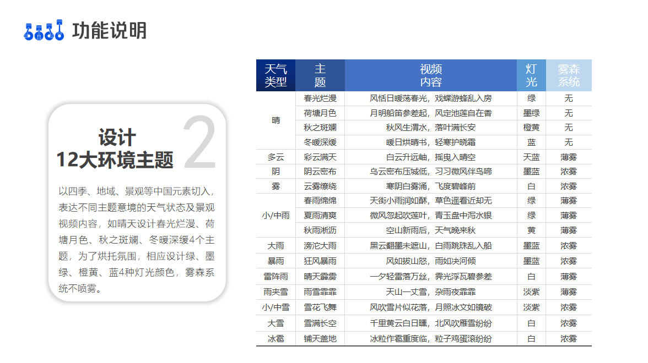This screenshot has height=363, width=648.
Task: Select the 功能说明 slide title
Action: click(x=110, y=31)
